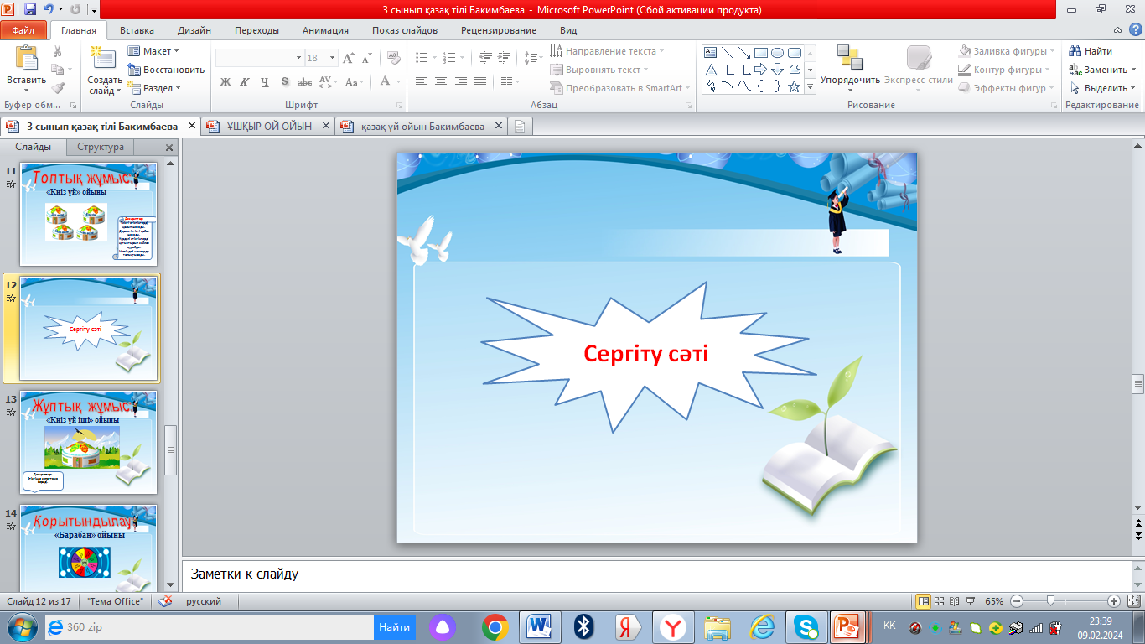Select the five-point star shape in gallery
The height and width of the screenshot is (644, 1145).
click(x=794, y=87)
